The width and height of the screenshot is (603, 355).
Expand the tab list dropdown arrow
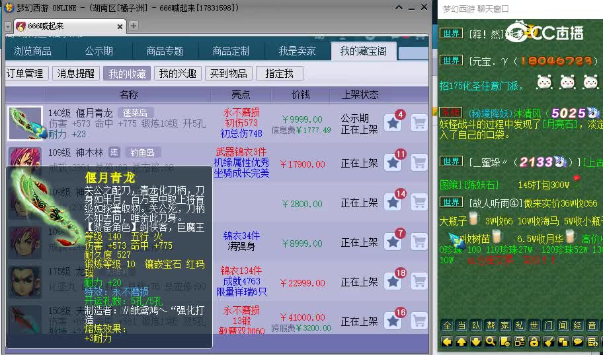pyautogui.click(x=8, y=26)
